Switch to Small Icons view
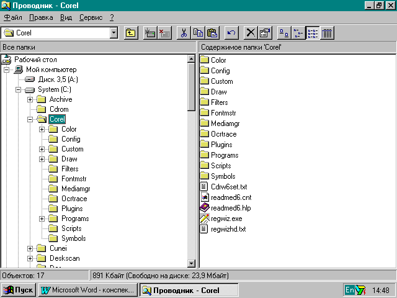Viewport: 397px width, 298px height. click(298, 33)
